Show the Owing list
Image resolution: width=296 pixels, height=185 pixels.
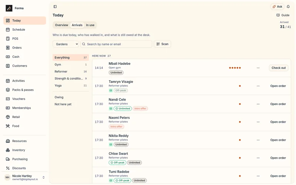point(71,97)
